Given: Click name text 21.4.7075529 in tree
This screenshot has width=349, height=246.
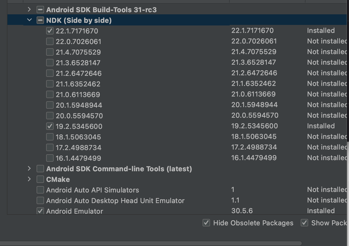Looking at the screenshot, I should (78, 52).
